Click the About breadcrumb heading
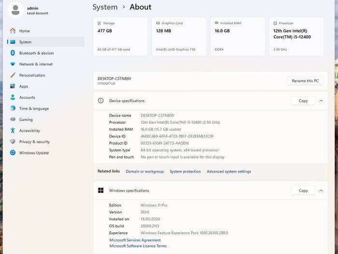 pyautogui.click(x=141, y=7)
